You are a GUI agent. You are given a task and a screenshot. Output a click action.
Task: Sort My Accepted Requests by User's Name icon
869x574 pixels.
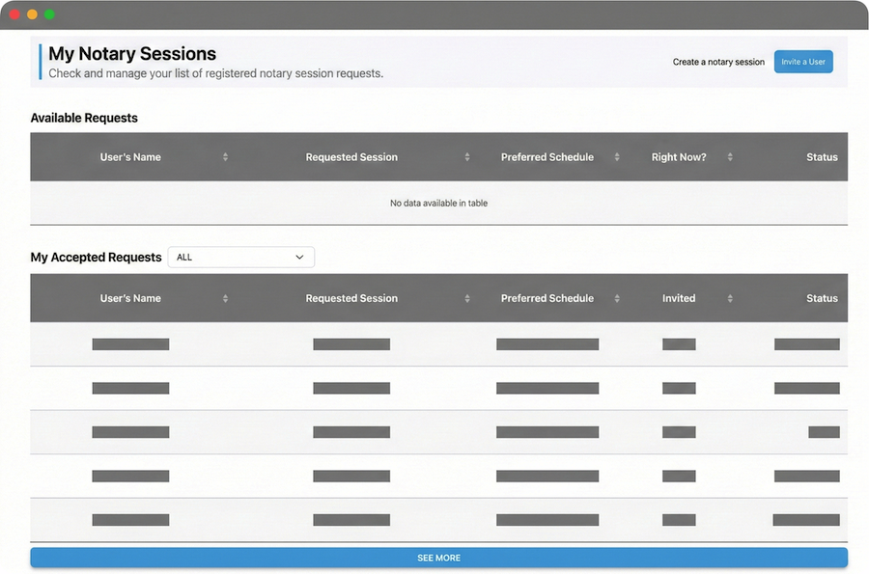pyautogui.click(x=225, y=299)
